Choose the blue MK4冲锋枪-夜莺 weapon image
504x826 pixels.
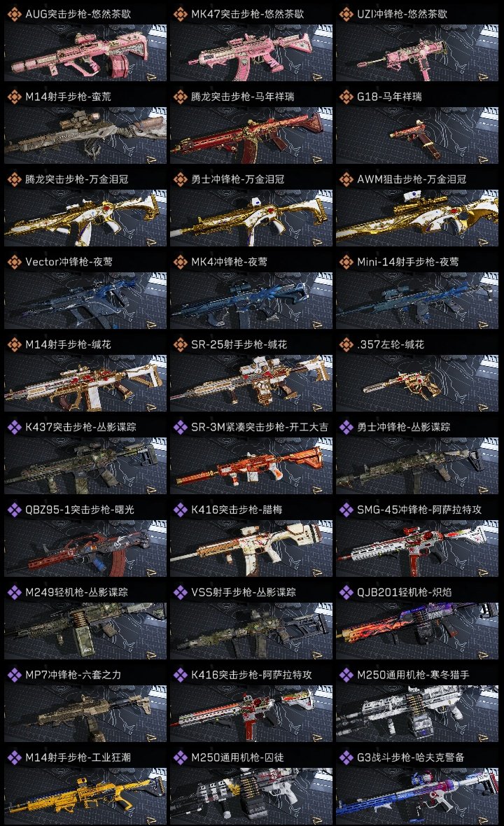pyautogui.click(x=251, y=301)
